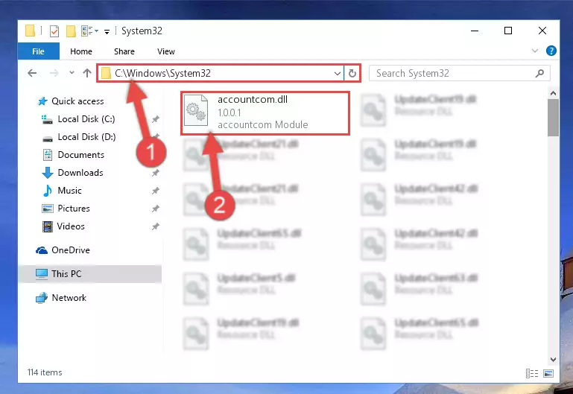This screenshot has height=394, width=573.
Task: Select the View ribbon tab
Action: point(166,51)
